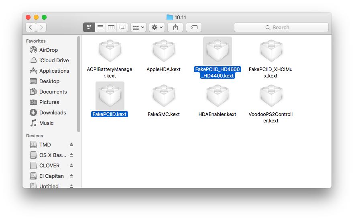Select the FakePCIID_XHCIMux.kext icon
The height and width of the screenshot is (220, 354).
[271, 51]
